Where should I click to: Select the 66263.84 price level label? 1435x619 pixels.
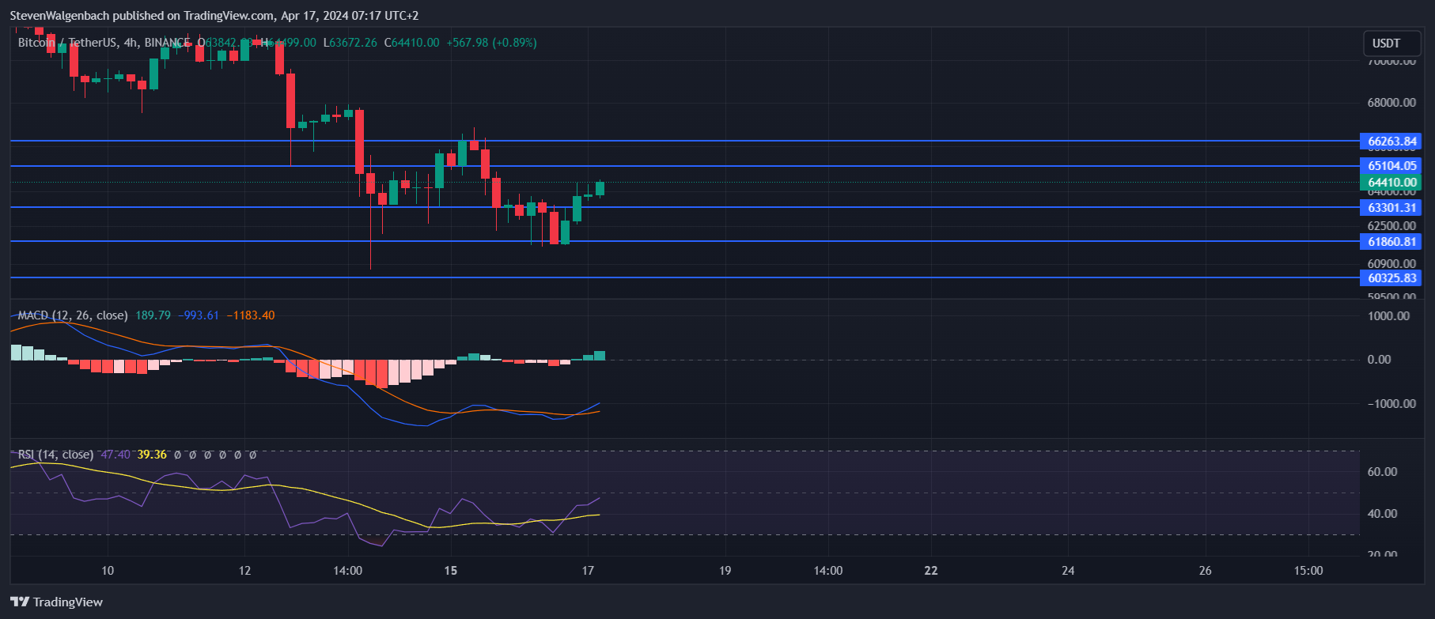[x=1391, y=142]
